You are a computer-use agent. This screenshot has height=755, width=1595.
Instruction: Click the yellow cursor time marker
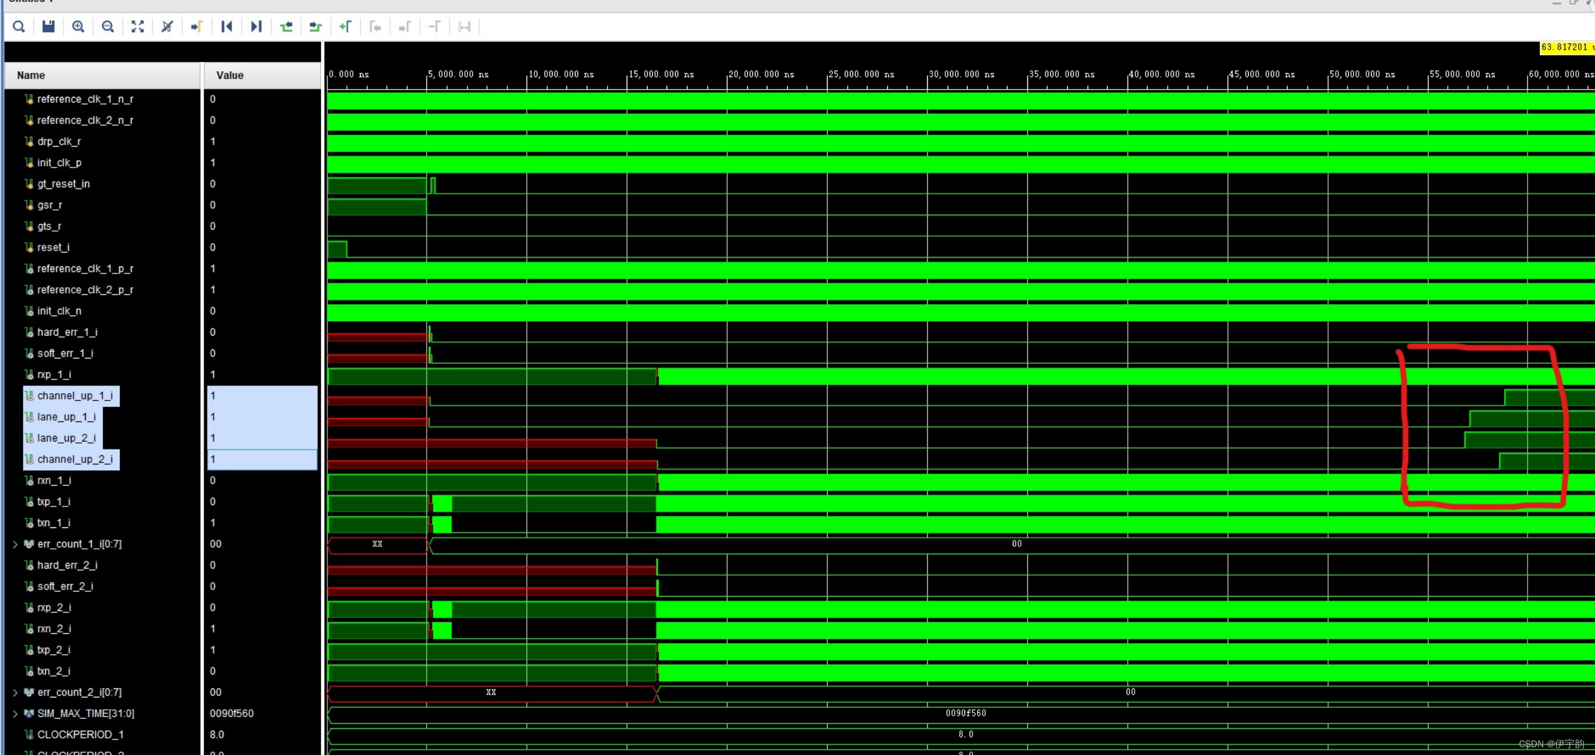(1566, 47)
